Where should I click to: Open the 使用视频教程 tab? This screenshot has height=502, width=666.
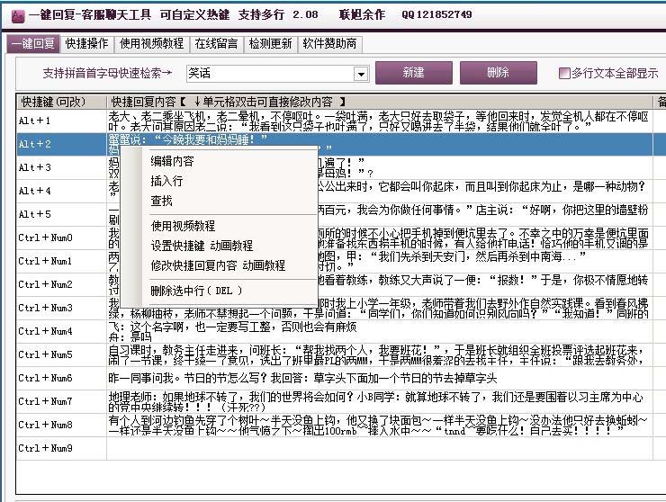[151, 43]
